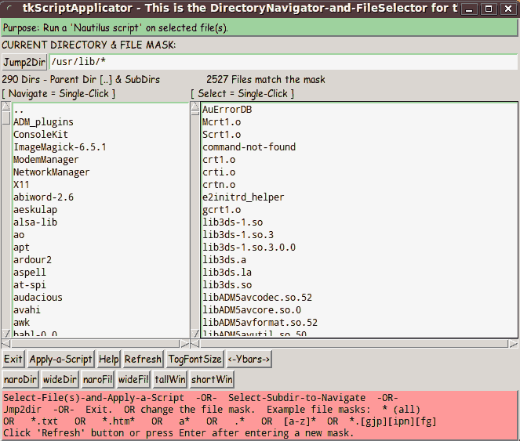This screenshot has width=520, height=441.
Task: Click the Apply-a-Script button
Action: 60,360
